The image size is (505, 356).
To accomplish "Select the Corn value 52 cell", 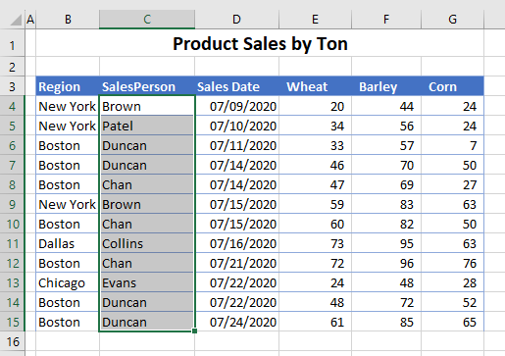I will 452,302.
